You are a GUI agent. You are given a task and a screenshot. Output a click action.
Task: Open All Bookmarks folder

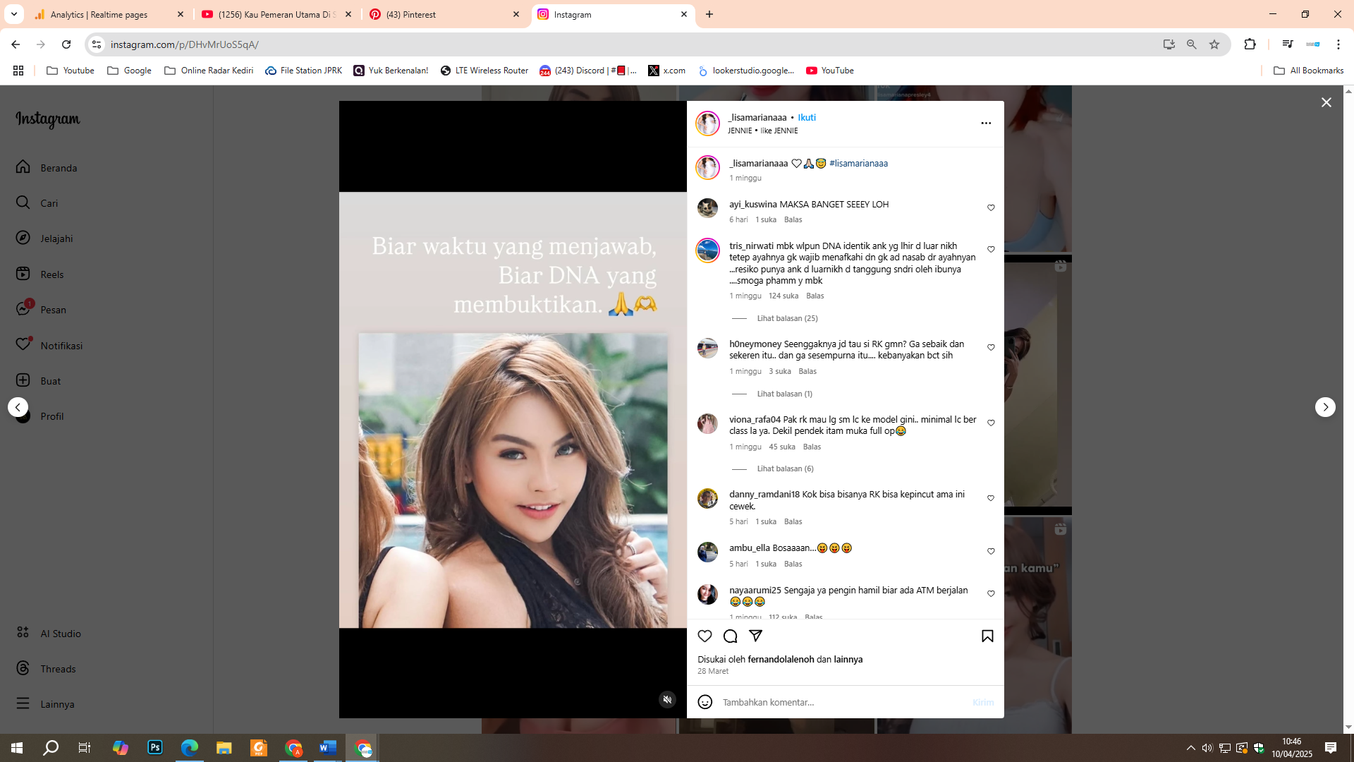pos(1308,71)
